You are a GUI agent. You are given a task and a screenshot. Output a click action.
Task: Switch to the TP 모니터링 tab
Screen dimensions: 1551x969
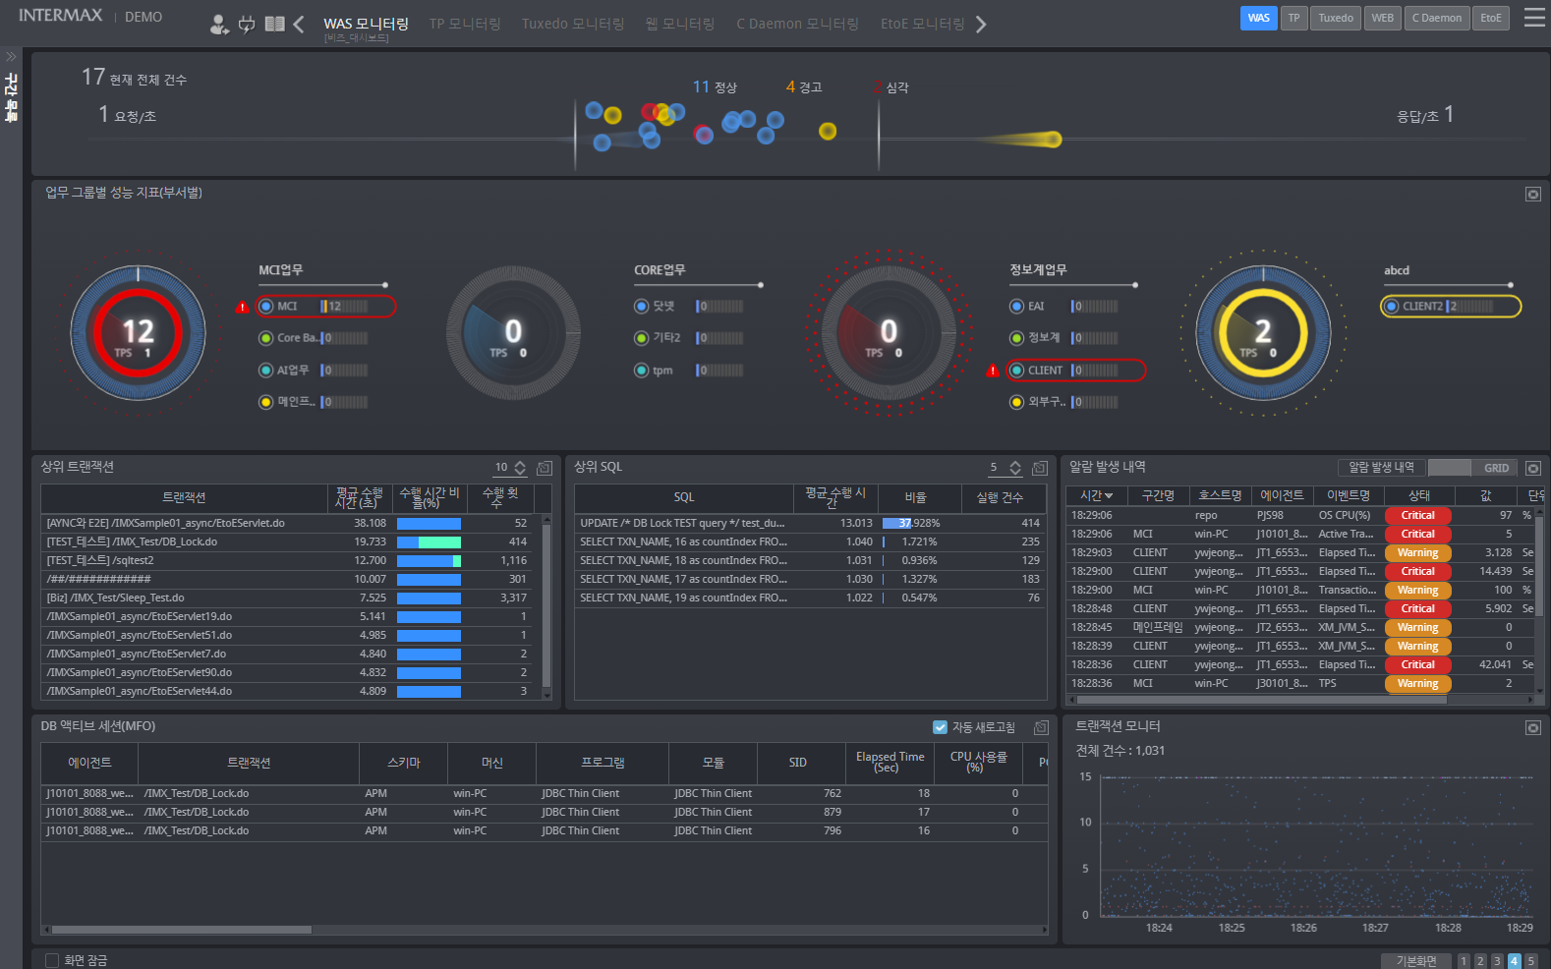coord(465,24)
